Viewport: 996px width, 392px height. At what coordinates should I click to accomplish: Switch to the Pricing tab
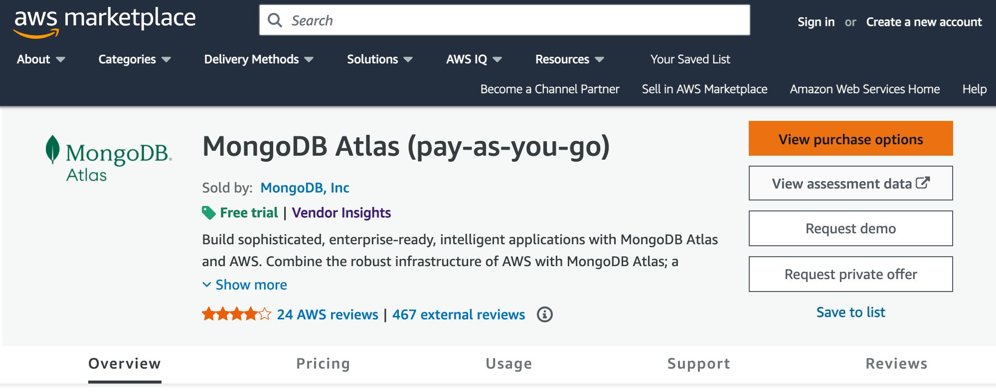(323, 364)
